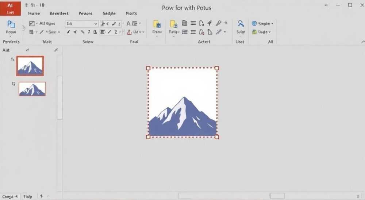
Task: Expand the Sleple dropdown arrow
Action: [x=272, y=24]
